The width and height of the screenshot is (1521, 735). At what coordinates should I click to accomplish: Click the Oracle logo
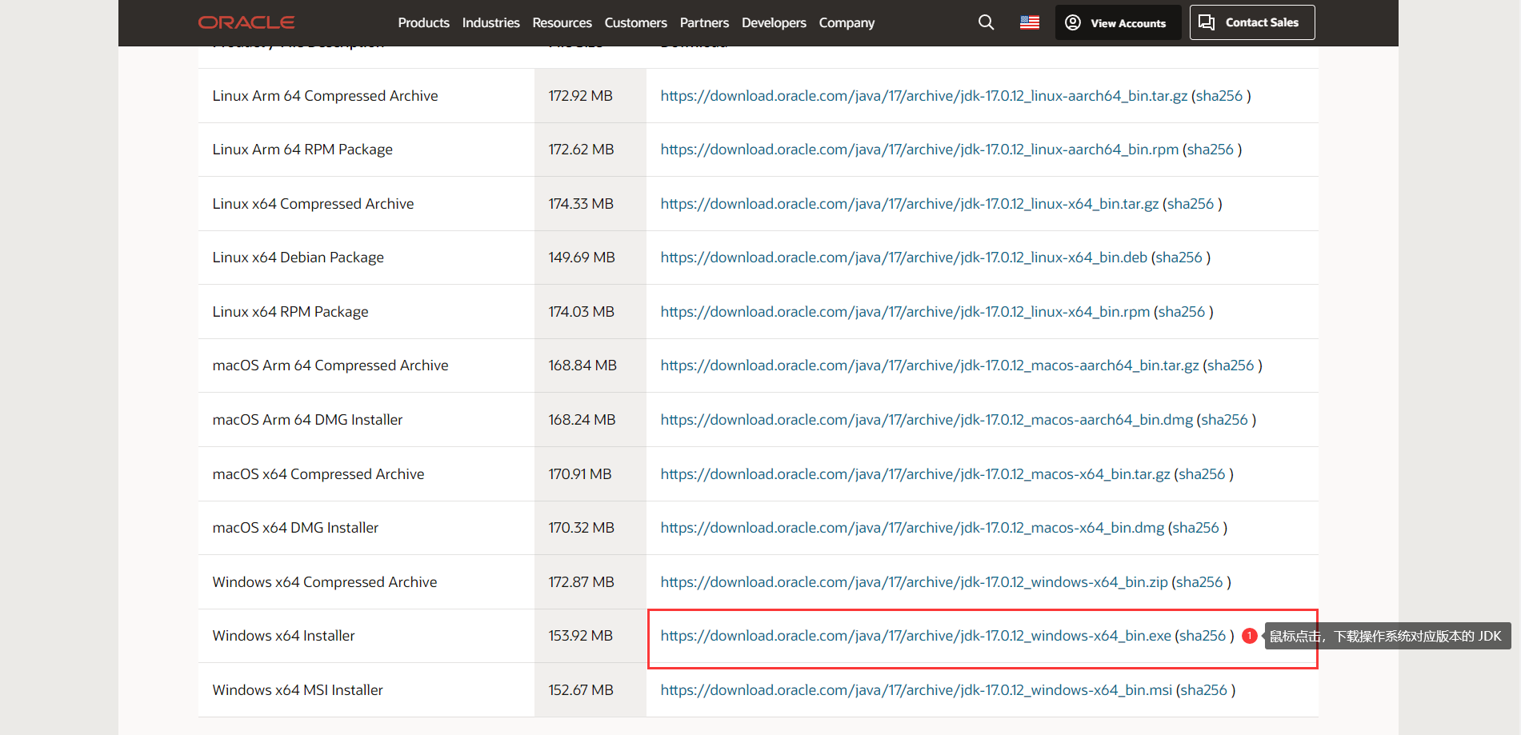coord(246,22)
